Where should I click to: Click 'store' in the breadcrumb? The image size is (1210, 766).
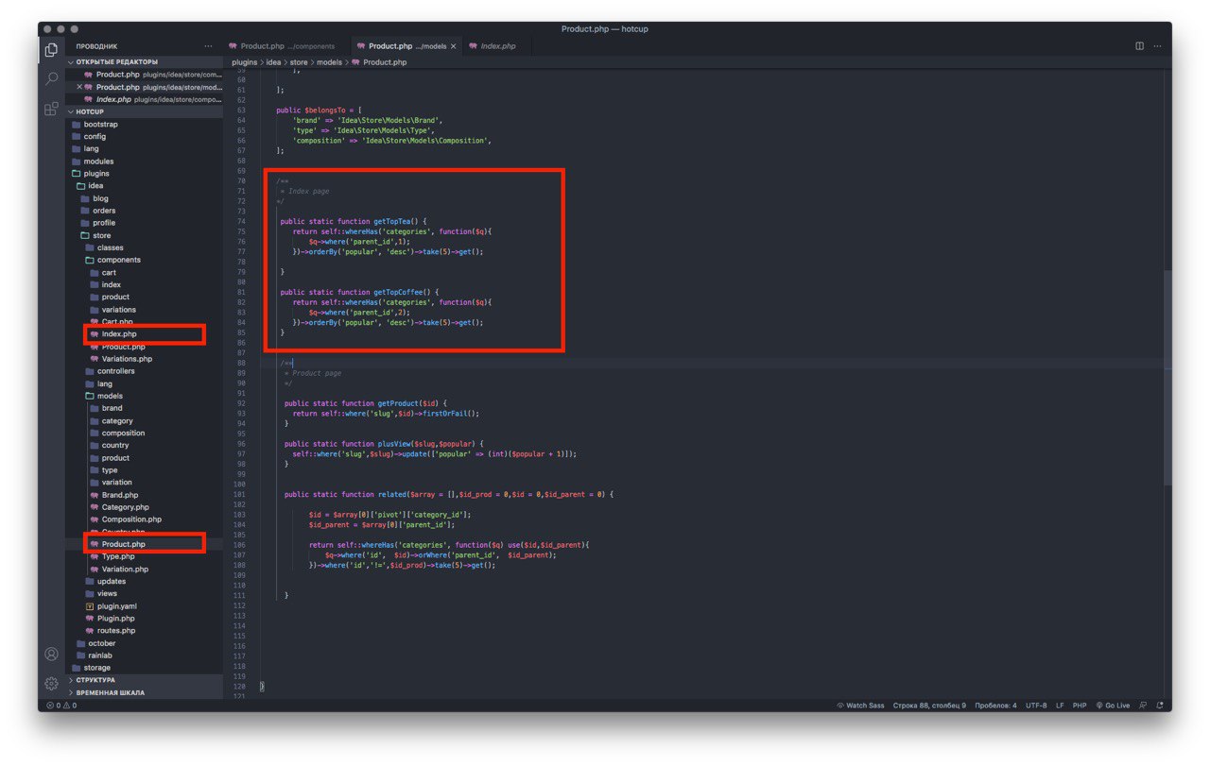[299, 62]
